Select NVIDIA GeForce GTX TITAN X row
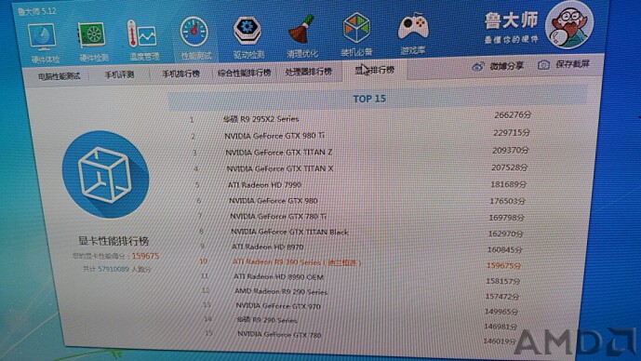Viewport: 641px width, 361px height. coord(280,168)
